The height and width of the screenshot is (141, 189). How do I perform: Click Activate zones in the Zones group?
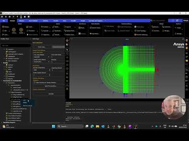[x=56, y=35]
